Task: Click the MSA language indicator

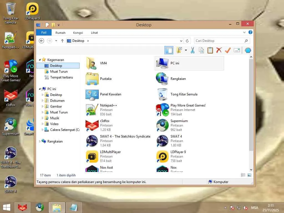Action: tap(255, 207)
